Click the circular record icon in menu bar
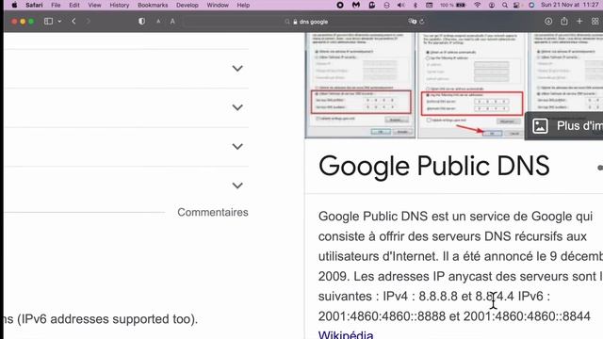603x339 pixels. [340, 5]
